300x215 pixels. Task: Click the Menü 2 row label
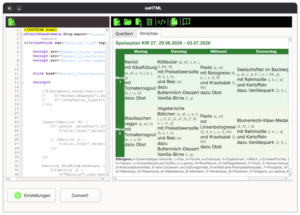(120, 131)
